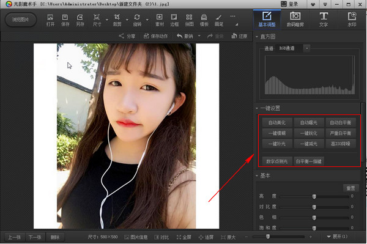Switch to the 数码暗房 tab
This screenshot has height=244, width=367.
point(295,20)
